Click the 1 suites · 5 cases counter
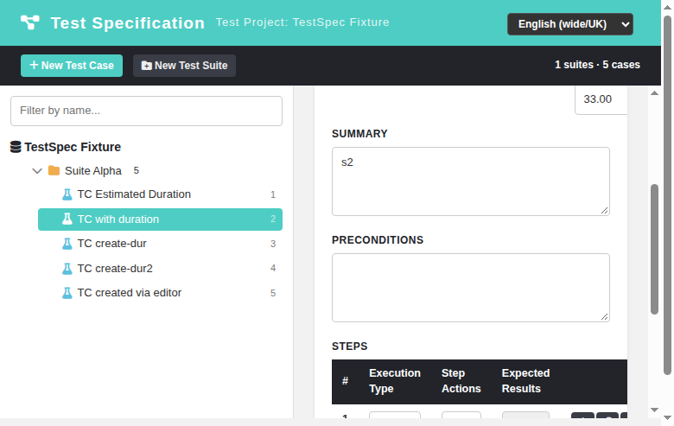Viewport: 674px width, 426px height. [x=597, y=65]
